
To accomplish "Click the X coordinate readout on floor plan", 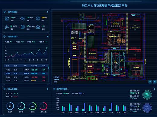I will pos(56,77).
